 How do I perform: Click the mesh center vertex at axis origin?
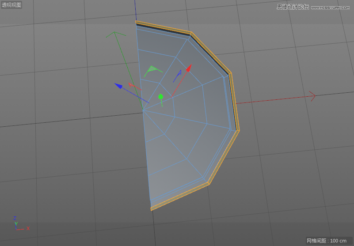143,110
